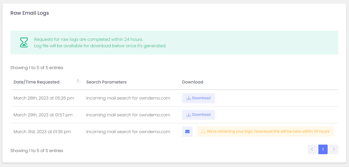Viewport: 349px width, 167px height.
Task: Click the Raw Email Logs heading
Action: click(30, 13)
